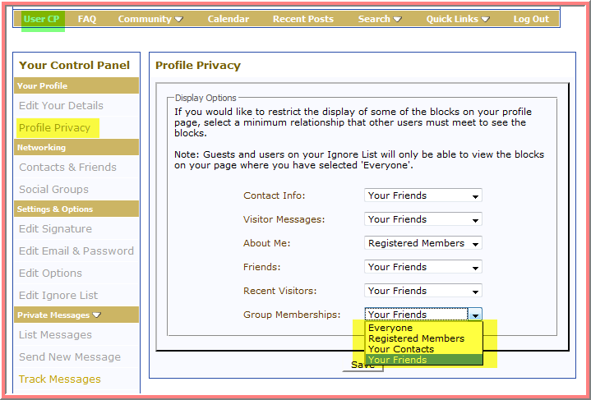
Task: Choose Everyone in the open dropdown list
Action: (x=390, y=328)
